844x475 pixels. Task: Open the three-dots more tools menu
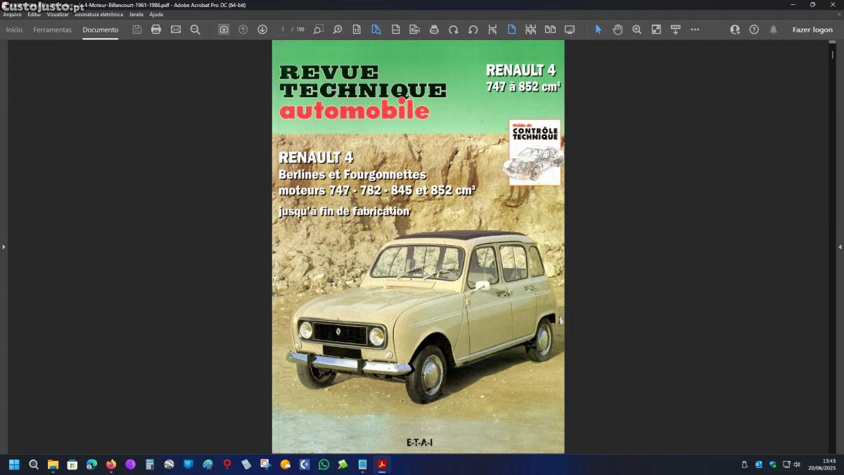click(x=695, y=30)
